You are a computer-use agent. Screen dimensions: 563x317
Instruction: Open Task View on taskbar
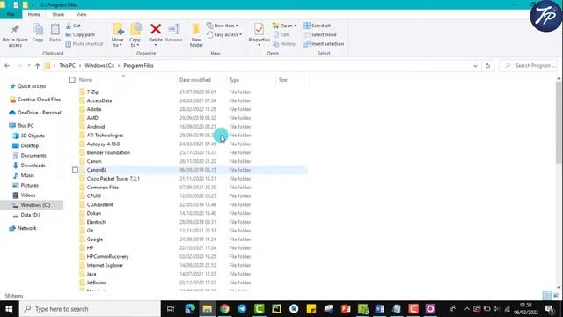click(x=171, y=309)
